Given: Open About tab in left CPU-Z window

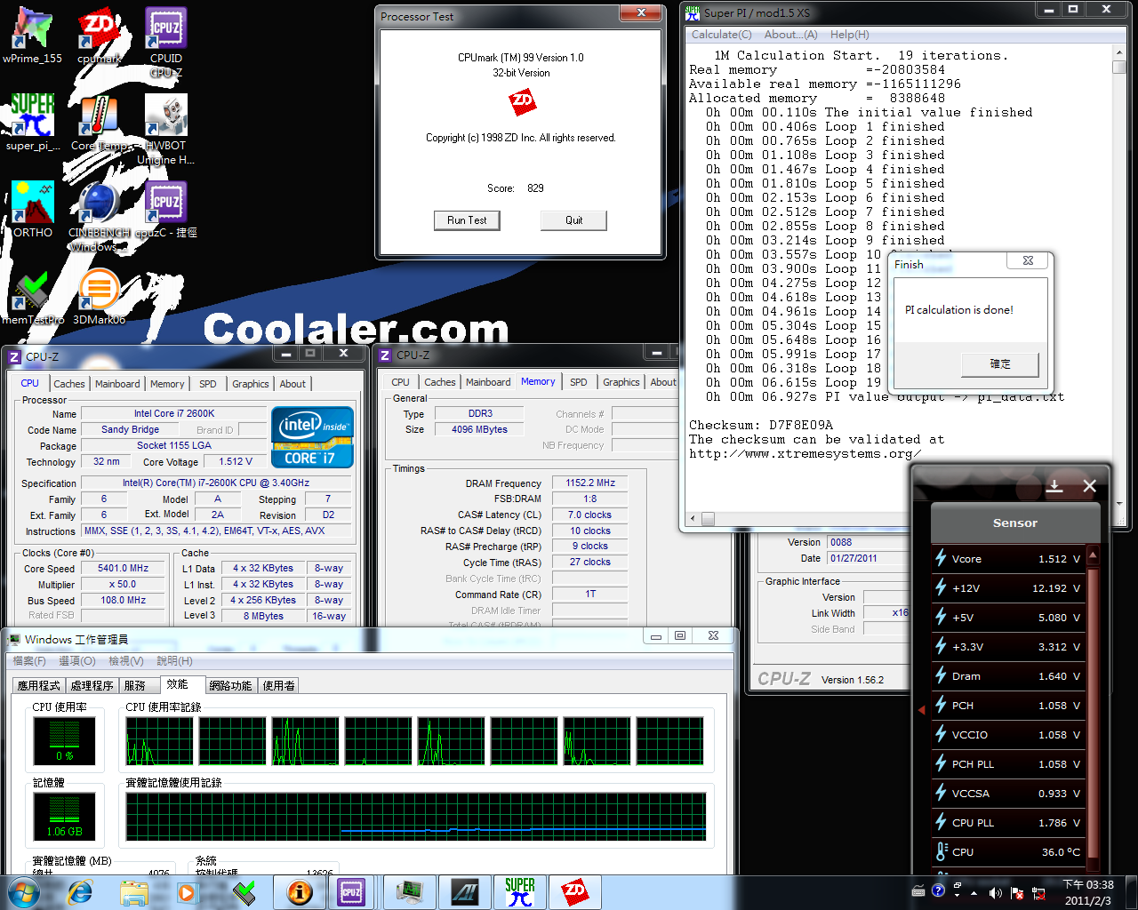Looking at the screenshot, I should [293, 384].
